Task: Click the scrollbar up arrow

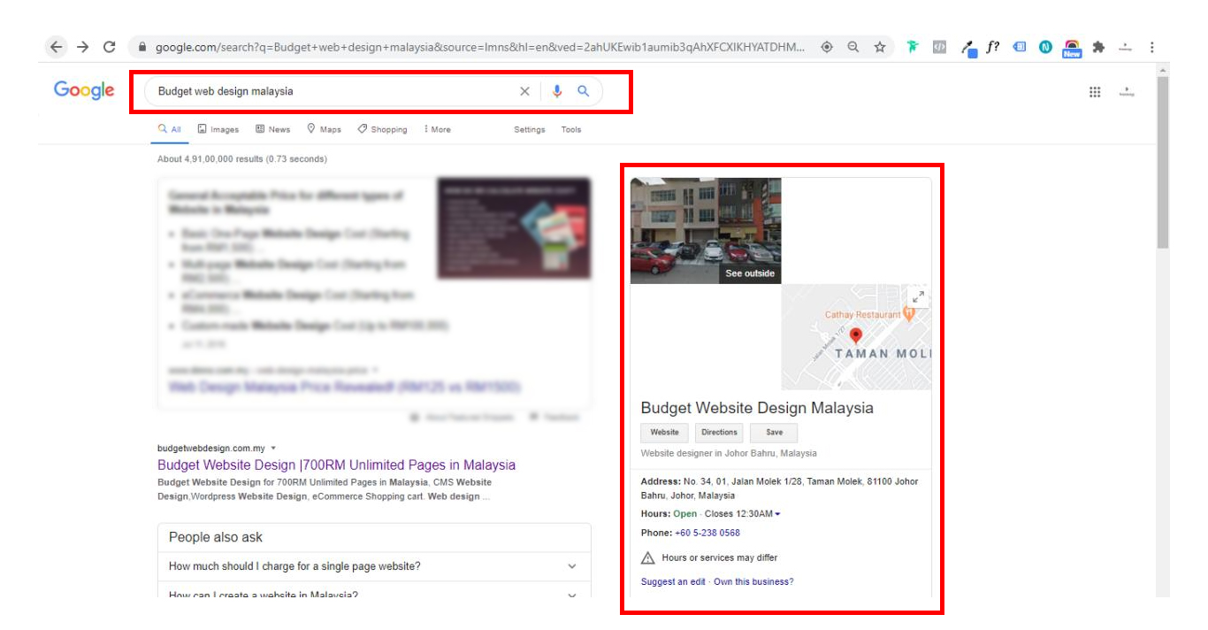Action: 1163,69
